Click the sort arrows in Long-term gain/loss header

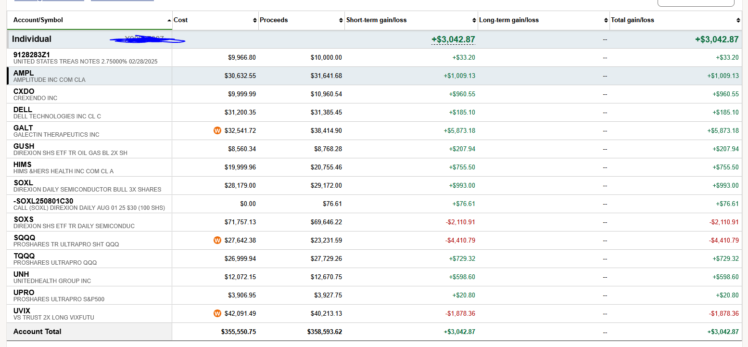point(606,20)
